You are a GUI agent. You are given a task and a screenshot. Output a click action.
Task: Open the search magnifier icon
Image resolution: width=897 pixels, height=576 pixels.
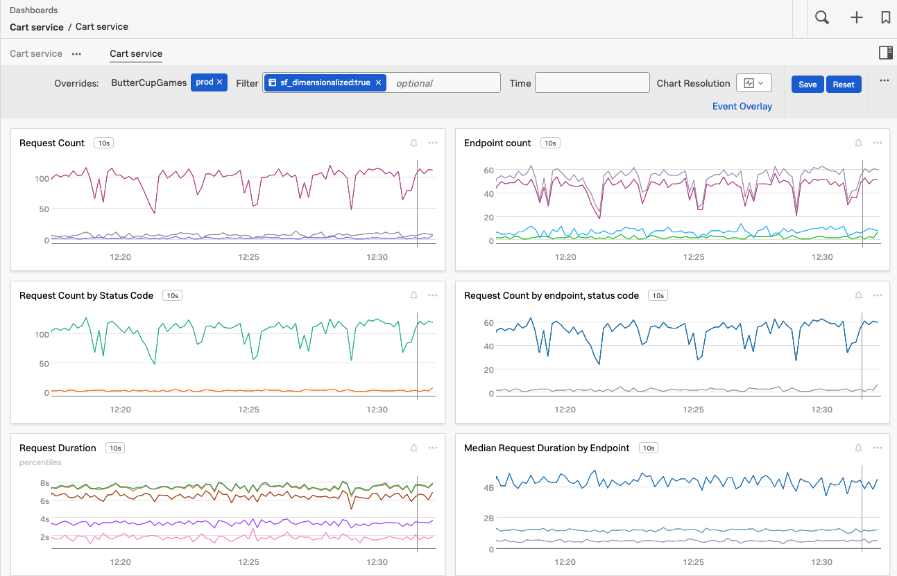pos(822,18)
